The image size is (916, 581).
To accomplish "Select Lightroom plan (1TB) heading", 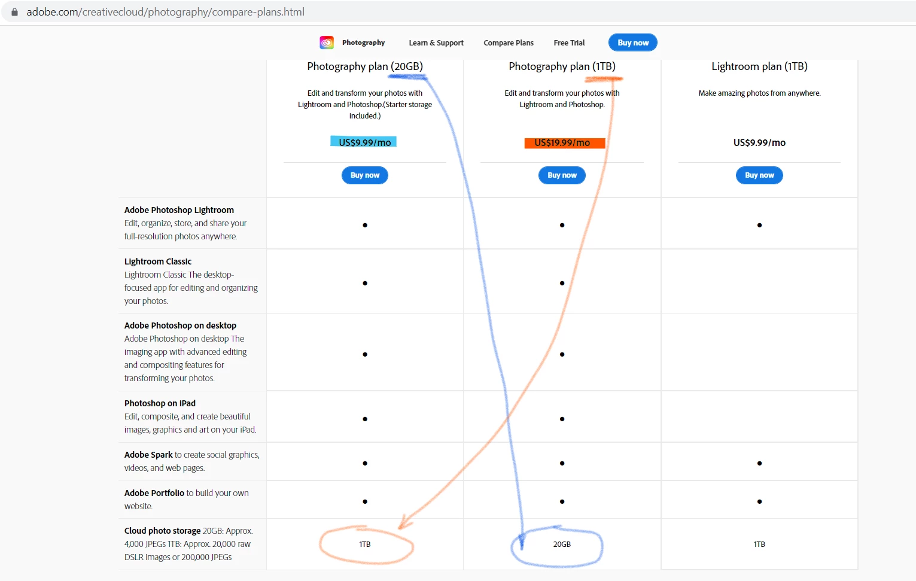I will tap(759, 66).
